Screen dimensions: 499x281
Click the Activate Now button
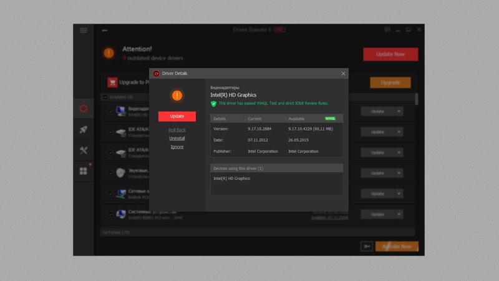coord(397,246)
